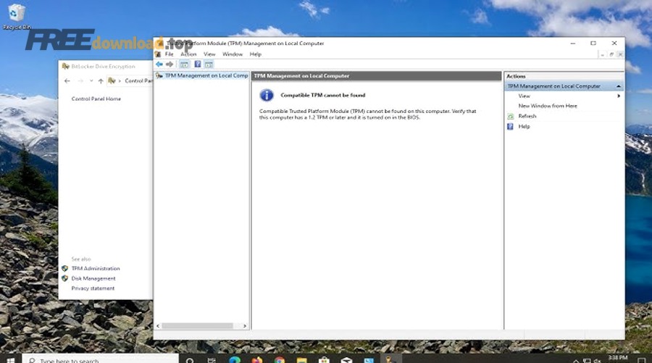This screenshot has width=652, height=363.
Task: Open the toolbar Help question-mark icon
Action: tap(198, 64)
